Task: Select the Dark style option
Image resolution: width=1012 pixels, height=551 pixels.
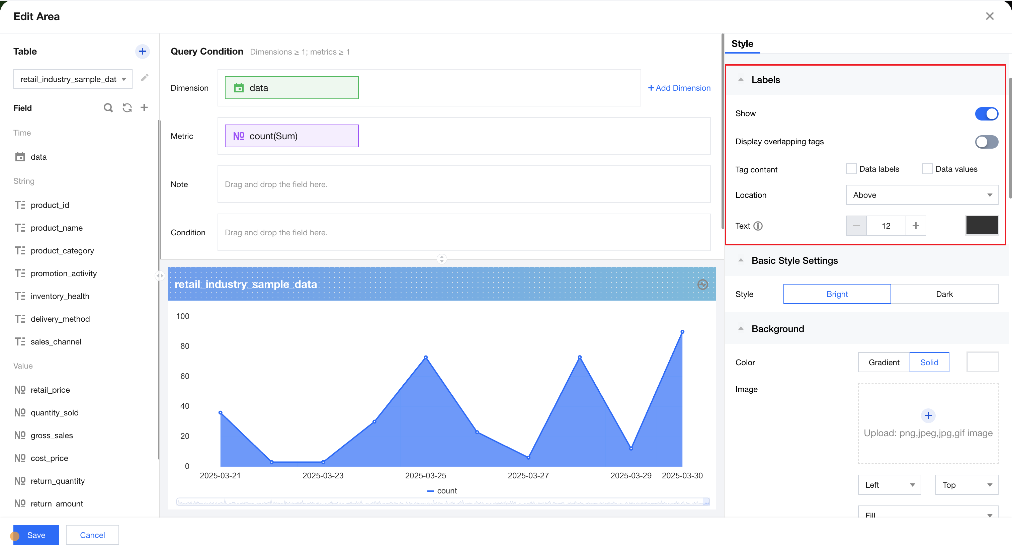Action: (x=944, y=294)
